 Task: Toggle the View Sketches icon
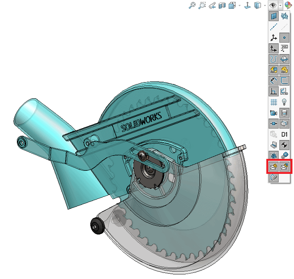(x=284, y=81)
